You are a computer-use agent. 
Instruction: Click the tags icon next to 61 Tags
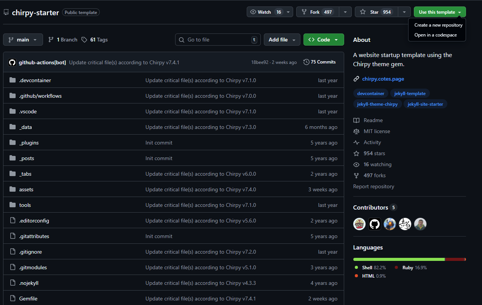pyautogui.click(x=84, y=40)
